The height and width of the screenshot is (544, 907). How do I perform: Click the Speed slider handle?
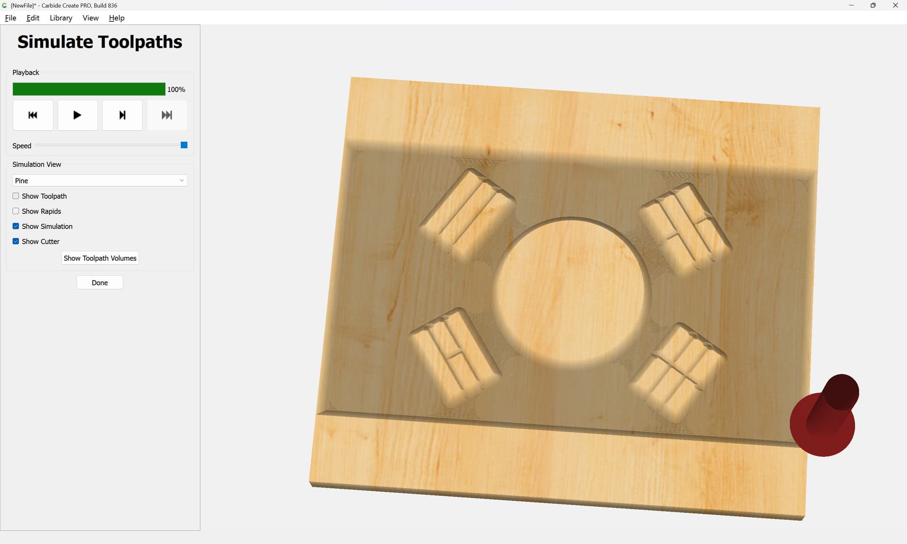coord(184,145)
